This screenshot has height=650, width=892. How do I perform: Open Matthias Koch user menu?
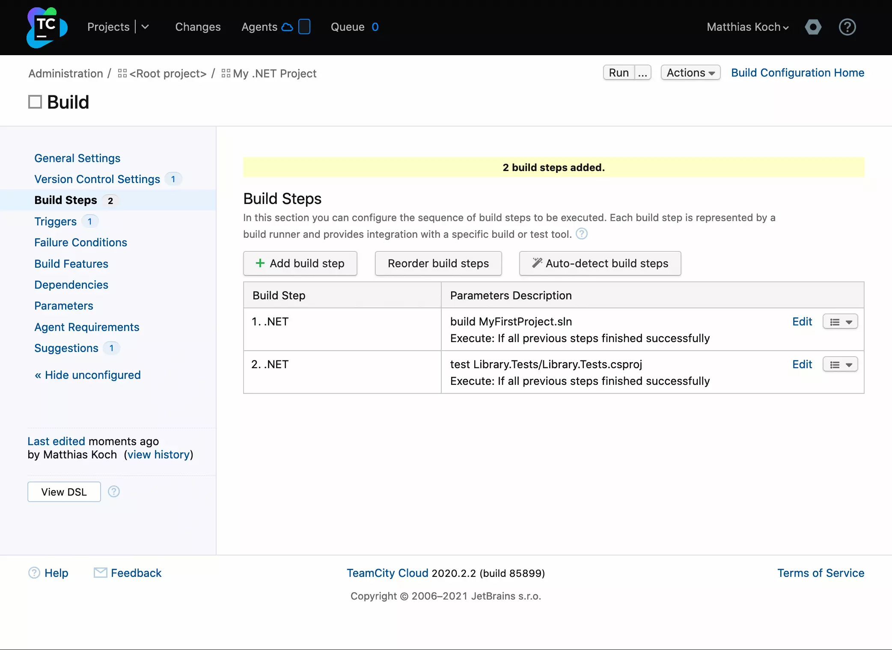click(747, 27)
